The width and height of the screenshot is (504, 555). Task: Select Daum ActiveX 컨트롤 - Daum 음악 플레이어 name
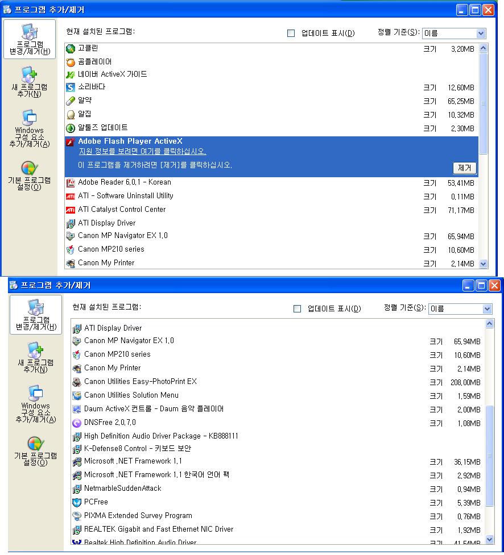point(154,409)
